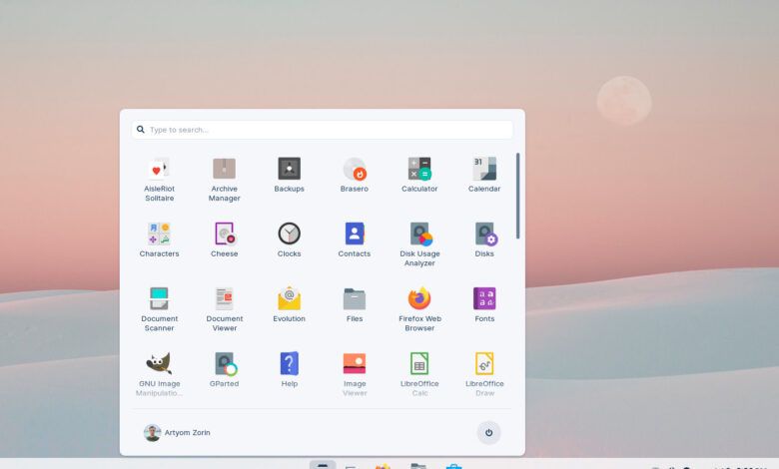
Task: Click the power button in the menu
Action: click(x=488, y=432)
